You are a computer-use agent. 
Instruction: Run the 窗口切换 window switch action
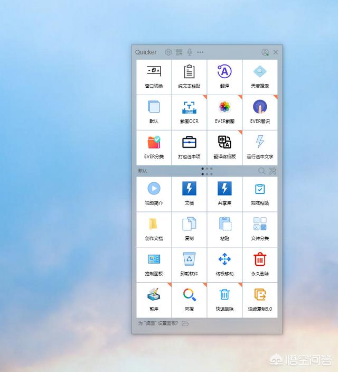(154, 77)
